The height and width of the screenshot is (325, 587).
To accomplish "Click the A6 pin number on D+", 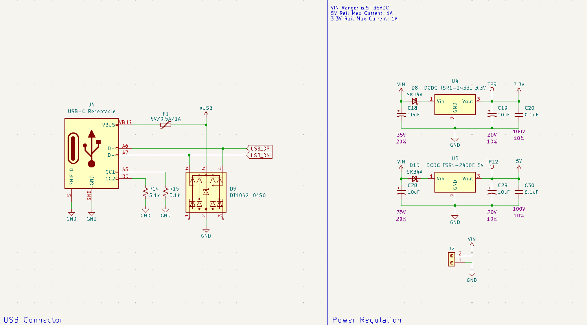I will tap(125, 146).
